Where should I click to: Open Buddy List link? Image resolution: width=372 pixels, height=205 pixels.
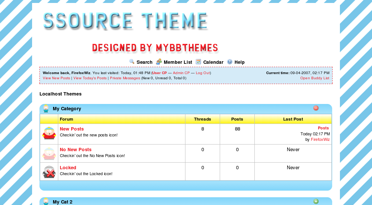(314, 78)
